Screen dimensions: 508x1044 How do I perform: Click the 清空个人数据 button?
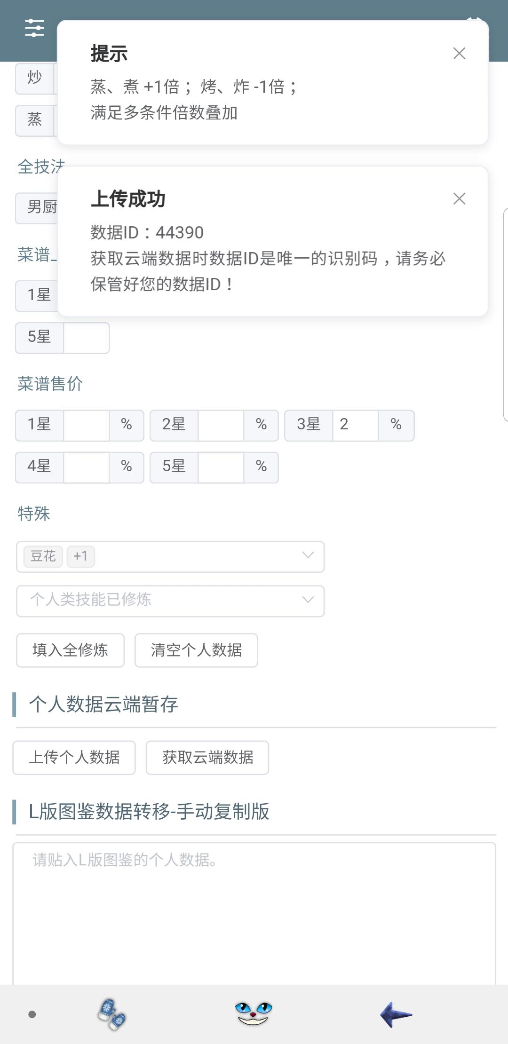pos(196,650)
